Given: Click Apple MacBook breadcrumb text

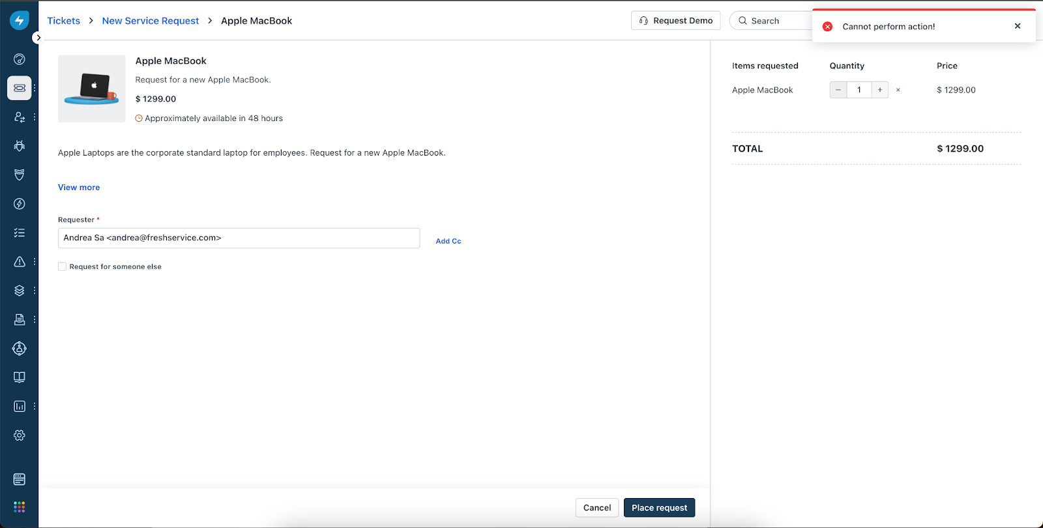Looking at the screenshot, I should pyautogui.click(x=257, y=21).
